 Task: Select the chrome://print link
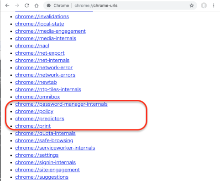pos(33,126)
